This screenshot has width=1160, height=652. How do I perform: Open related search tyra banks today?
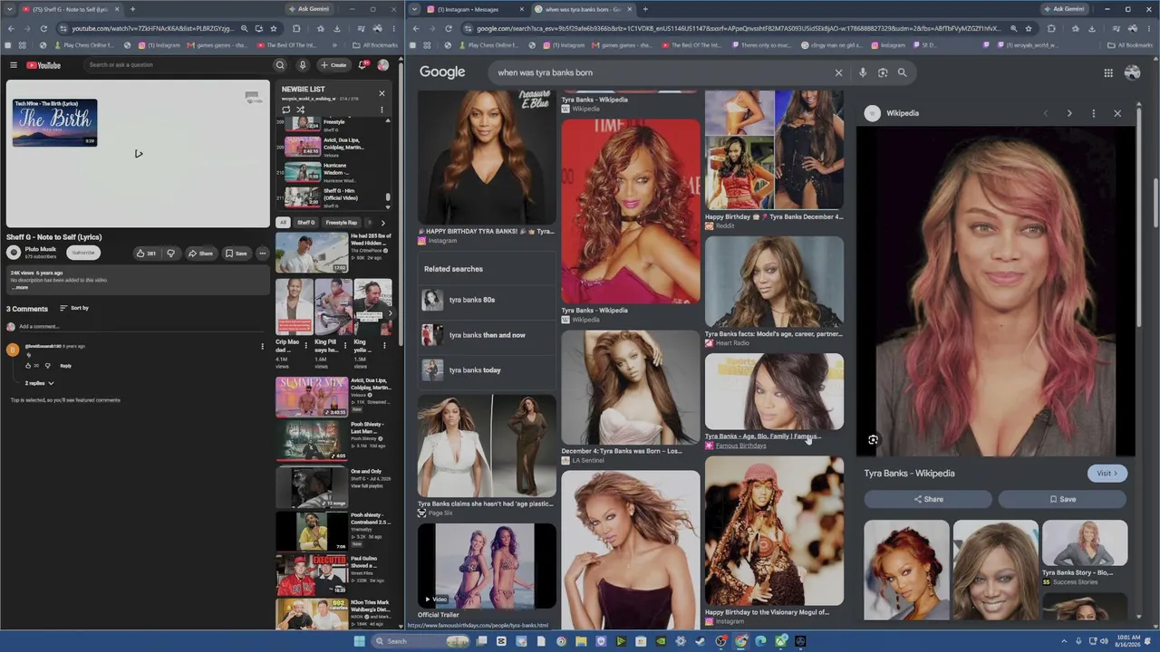(x=487, y=370)
